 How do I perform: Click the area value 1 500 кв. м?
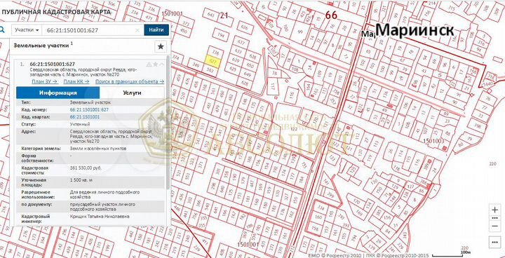pos(81,180)
